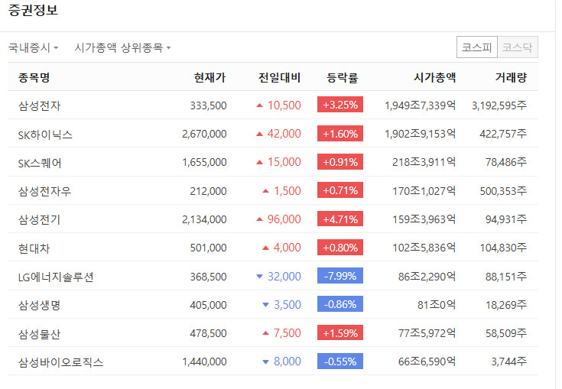Click the 104,830주 trading volume
562x389 pixels.
point(503,248)
